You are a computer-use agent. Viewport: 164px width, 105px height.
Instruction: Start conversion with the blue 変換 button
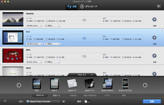[x=152, y=101]
